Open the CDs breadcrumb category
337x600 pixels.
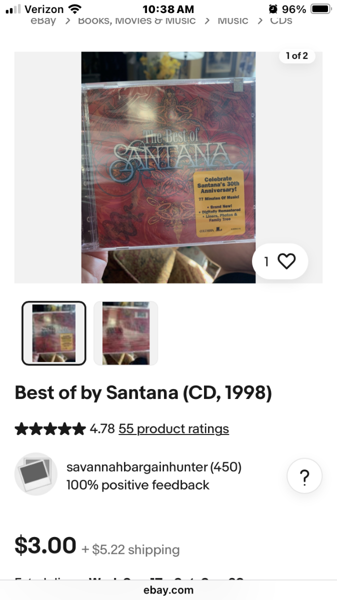[x=281, y=20]
